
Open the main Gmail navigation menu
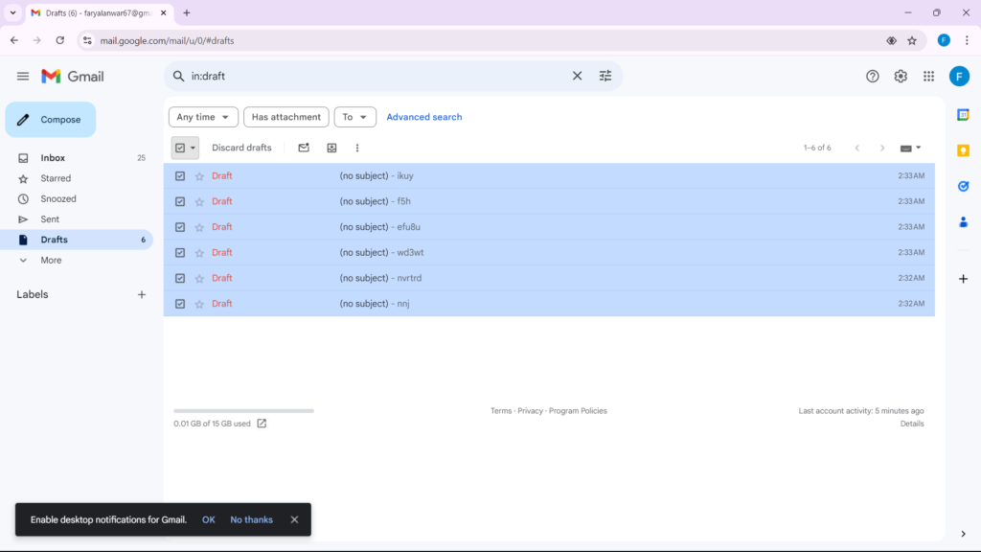tap(23, 76)
